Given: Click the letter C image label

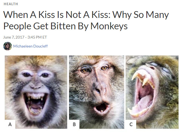Looking at the screenshot, I should (131, 124).
